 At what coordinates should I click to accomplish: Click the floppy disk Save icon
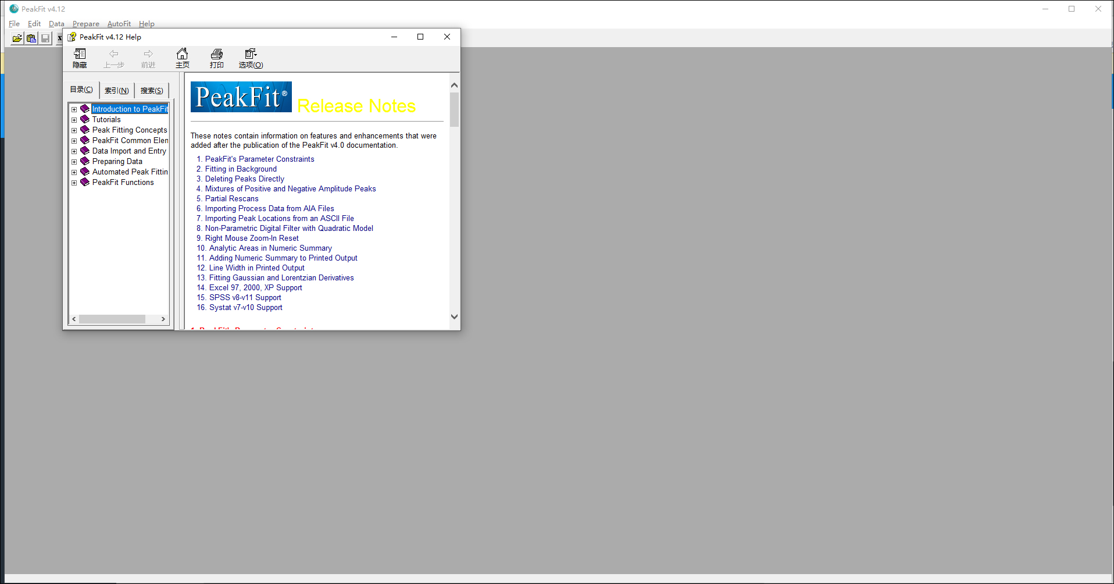pyautogui.click(x=45, y=38)
